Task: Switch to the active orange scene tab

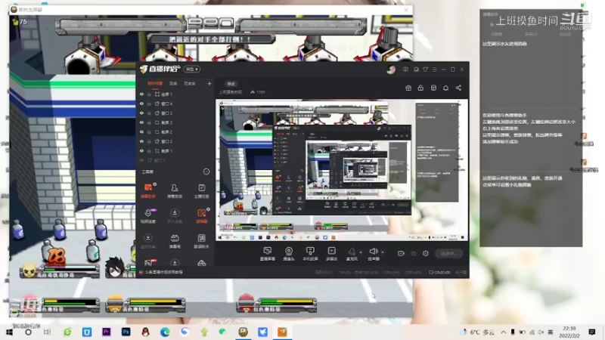Action: coord(155,83)
